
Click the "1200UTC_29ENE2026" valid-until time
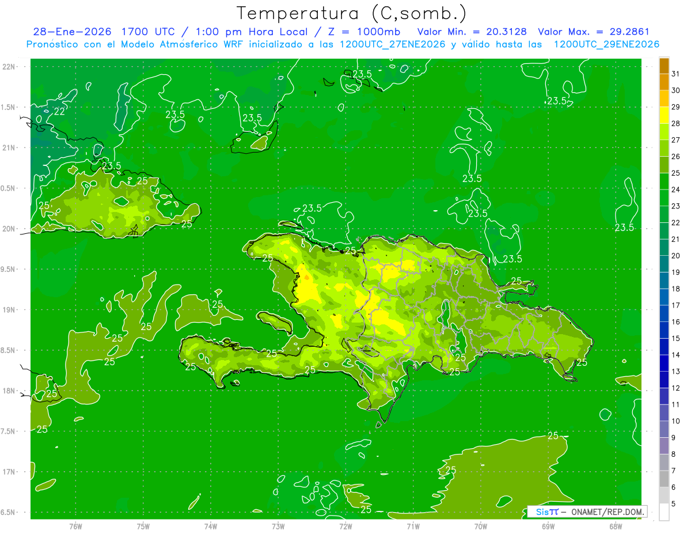pyautogui.click(x=606, y=44)
